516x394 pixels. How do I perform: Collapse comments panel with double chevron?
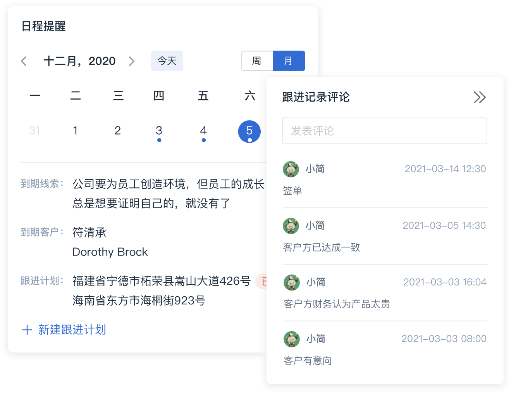(480, 97)
